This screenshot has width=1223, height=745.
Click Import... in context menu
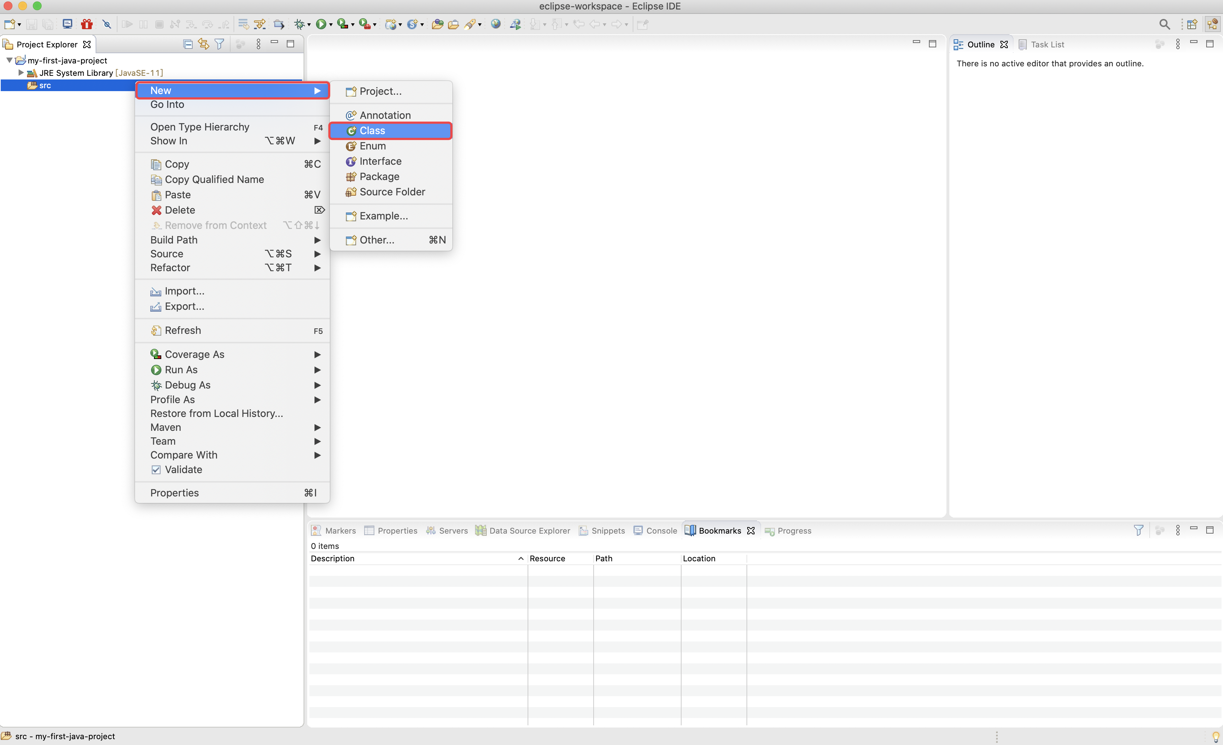[x=232, y=291]
